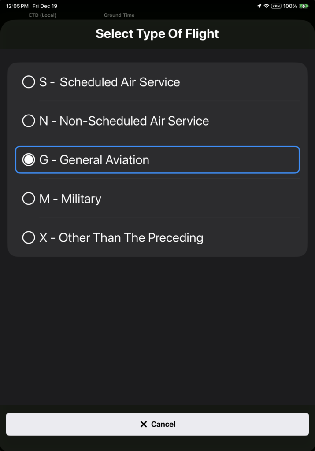Tap the Ground Time field header

[x=119, y=15]
